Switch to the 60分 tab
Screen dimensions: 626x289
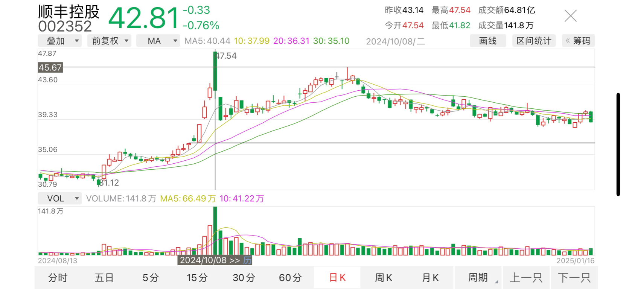click(290, 278)
